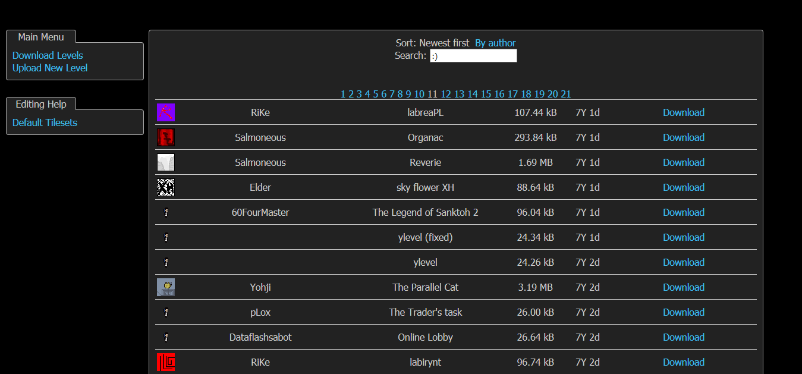This screenshot has width=802, height=374.
Task: Sort levels By author
Action: pyautogui.click(x=495, y=43)
